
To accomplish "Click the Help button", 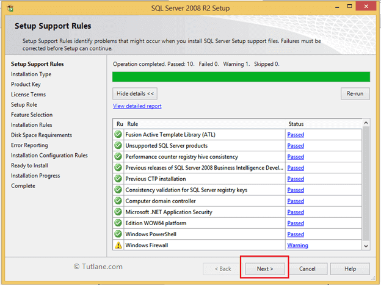I will click(350, 269).
